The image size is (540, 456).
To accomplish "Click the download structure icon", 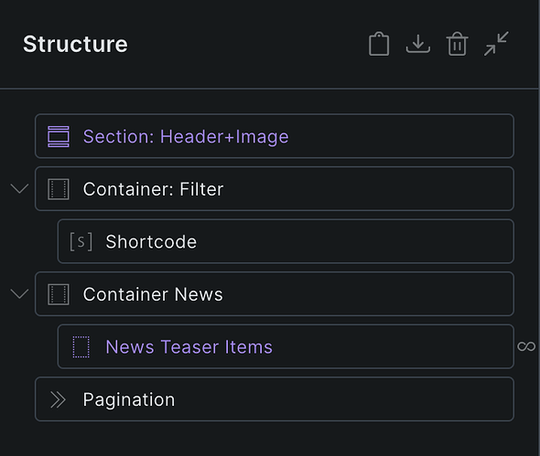I will [x=418, y=44].
